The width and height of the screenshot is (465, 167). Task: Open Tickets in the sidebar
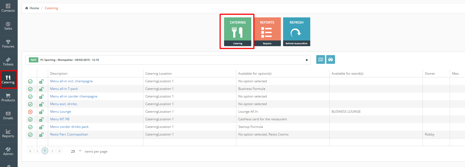(8, 62)
